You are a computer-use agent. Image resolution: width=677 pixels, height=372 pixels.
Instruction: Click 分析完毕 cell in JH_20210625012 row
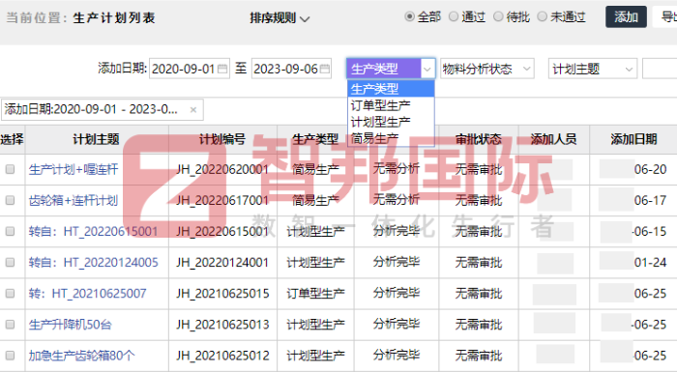(397, 356)
